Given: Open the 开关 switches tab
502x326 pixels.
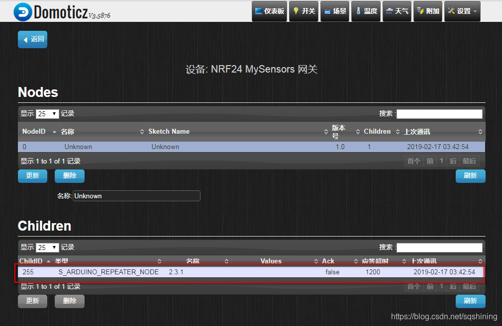Looking at the screenshot, I should [304, 11].
